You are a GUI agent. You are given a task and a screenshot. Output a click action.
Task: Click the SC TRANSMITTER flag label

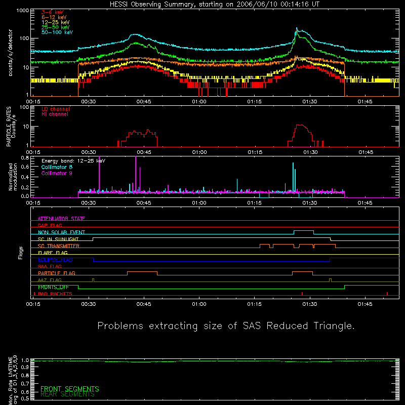[58, 246]
